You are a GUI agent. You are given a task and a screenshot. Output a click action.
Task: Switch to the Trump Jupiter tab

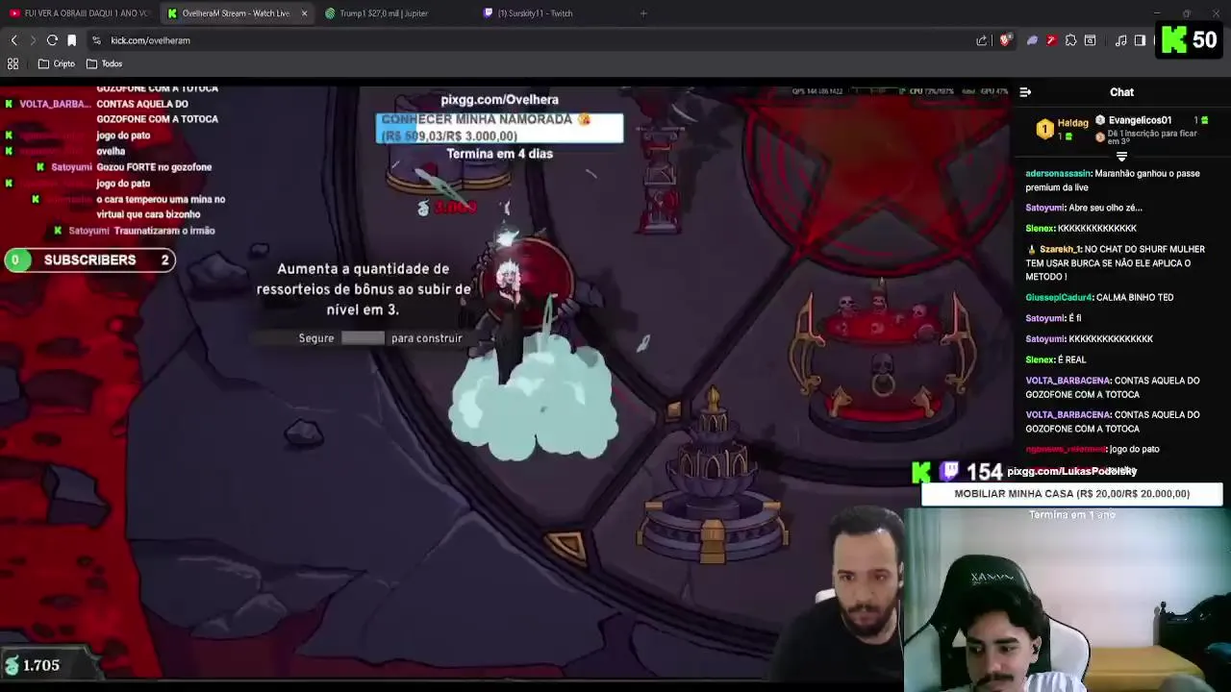pos(377,13)
